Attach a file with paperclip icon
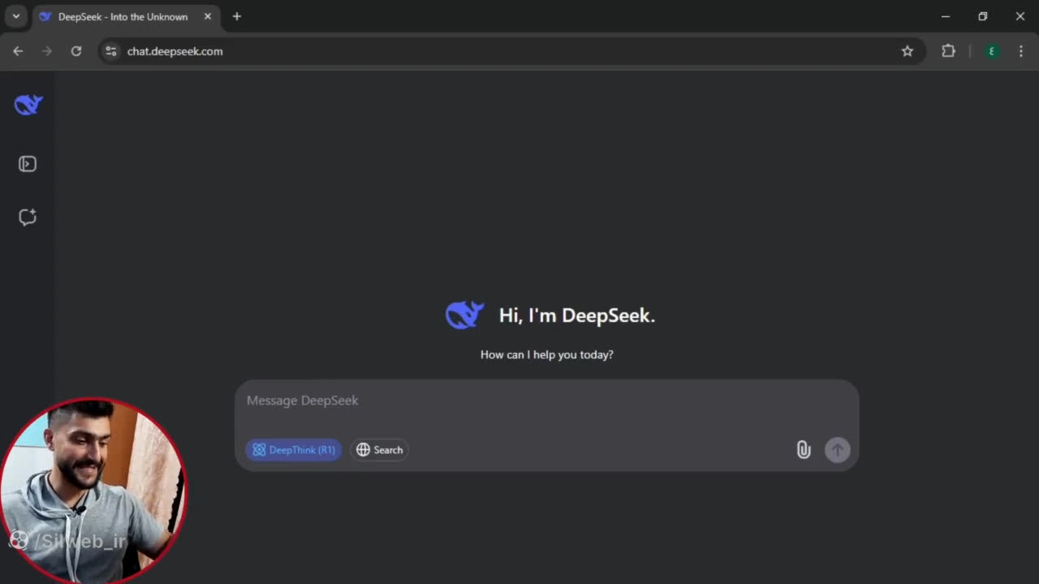The image size is (1039, 584). [804, 449]
